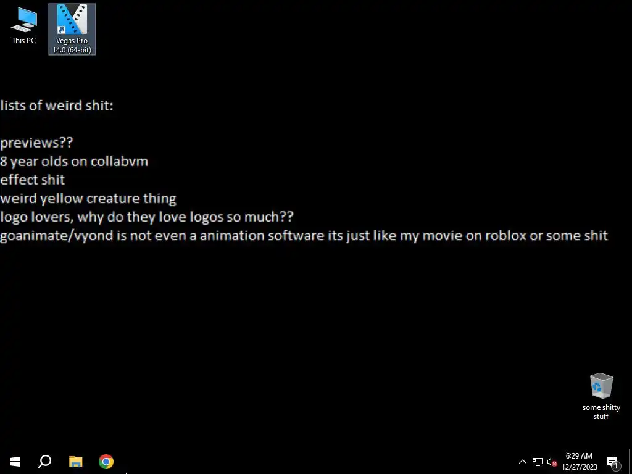Select the Vegas Pro 14.0 shortcut
This screenshot has width=632, height=474.
72,29
